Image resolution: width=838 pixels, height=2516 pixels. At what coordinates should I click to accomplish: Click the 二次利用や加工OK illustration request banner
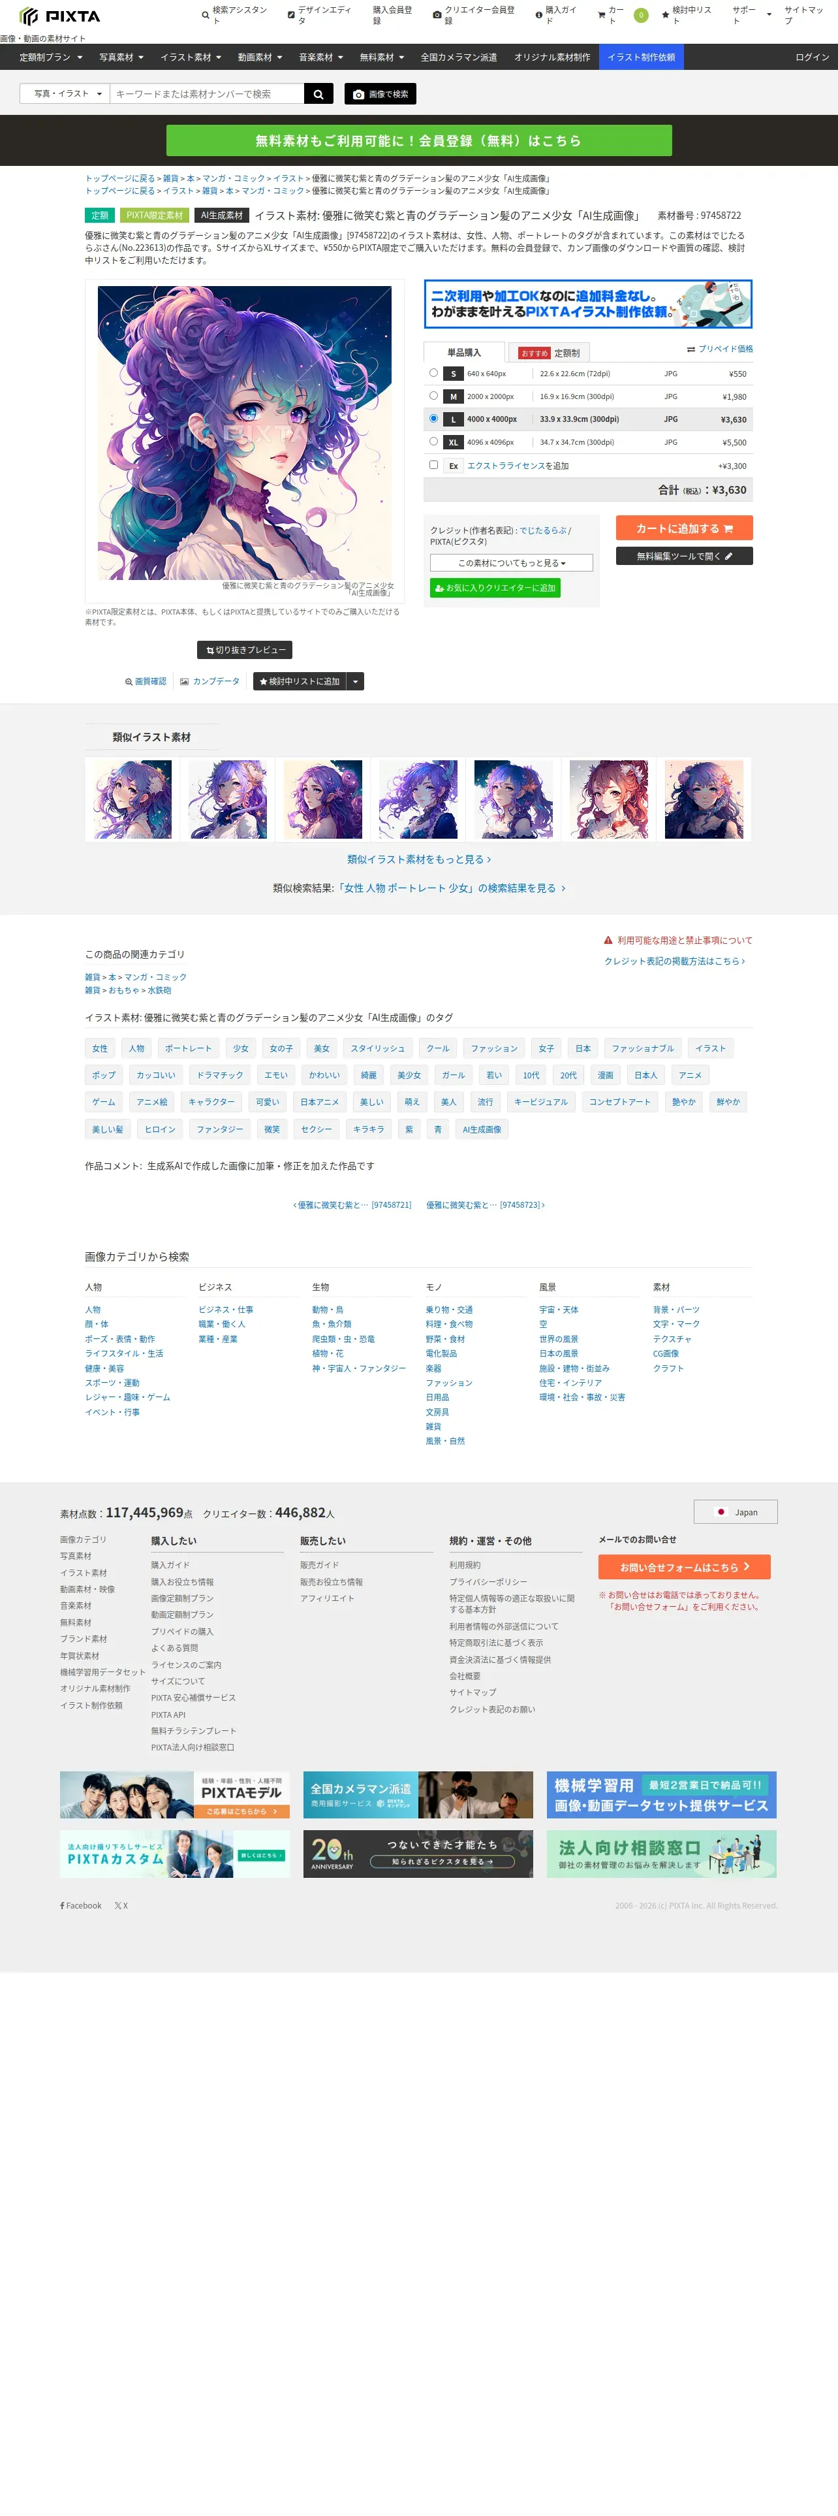coord(588,304)
